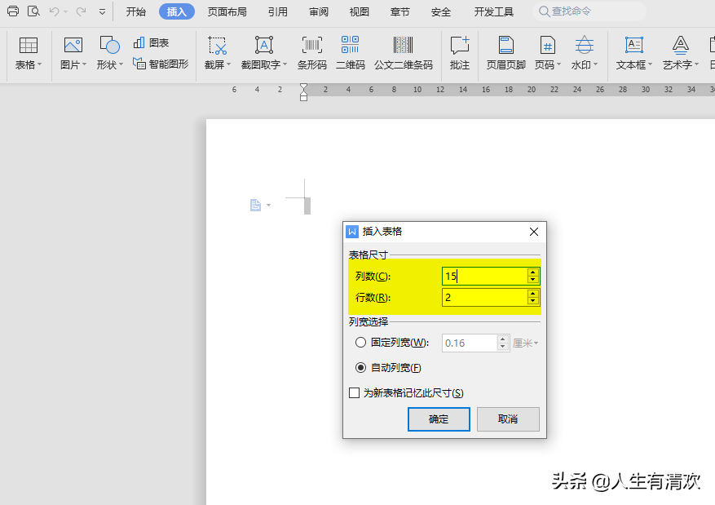The image size is (715, 505).
Task: Open the 形状 shapes tool
Action: click(109, 46)
